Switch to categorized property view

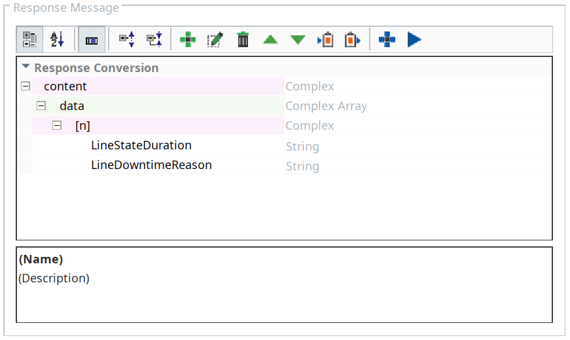pos(30,40)
